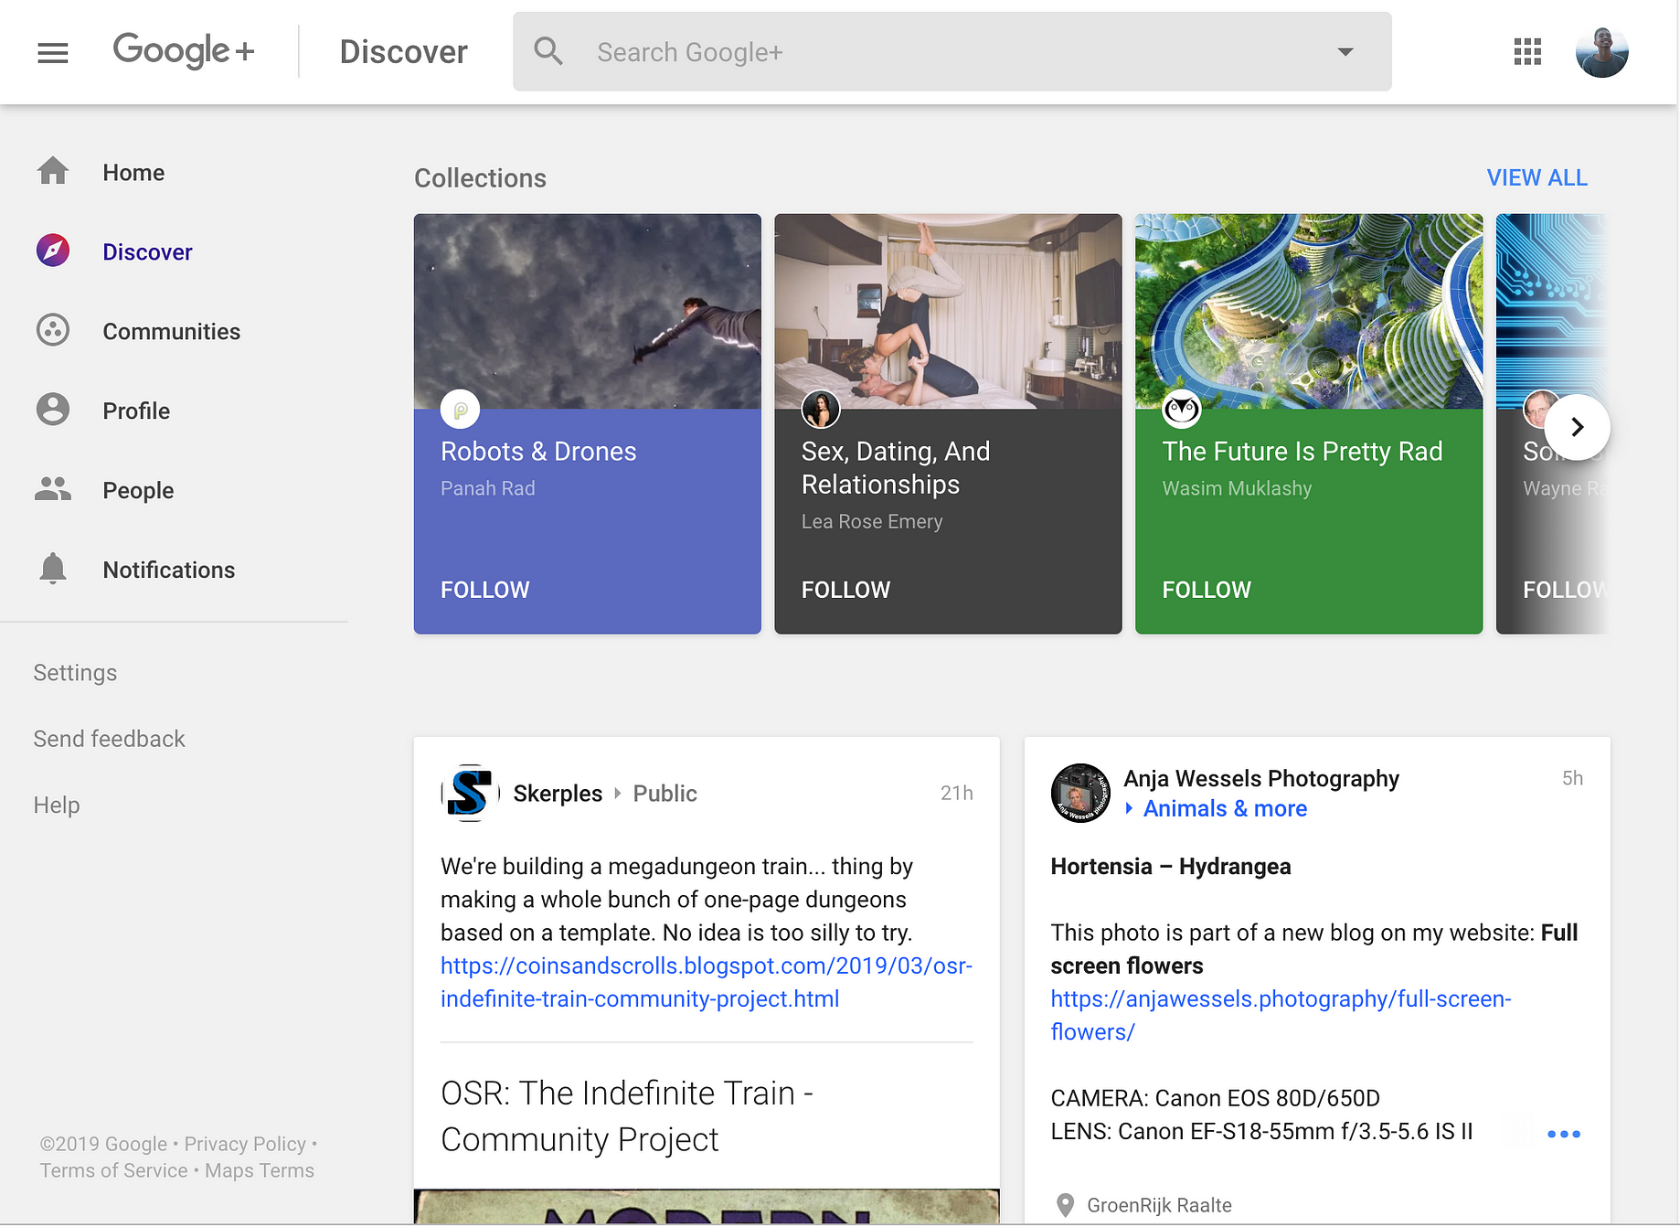Click the Collections section heading
The image size is (1680, 1227).
tap(480, 178)
